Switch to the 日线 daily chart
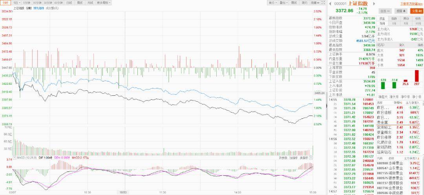424x195 pixels. point(69,3)
